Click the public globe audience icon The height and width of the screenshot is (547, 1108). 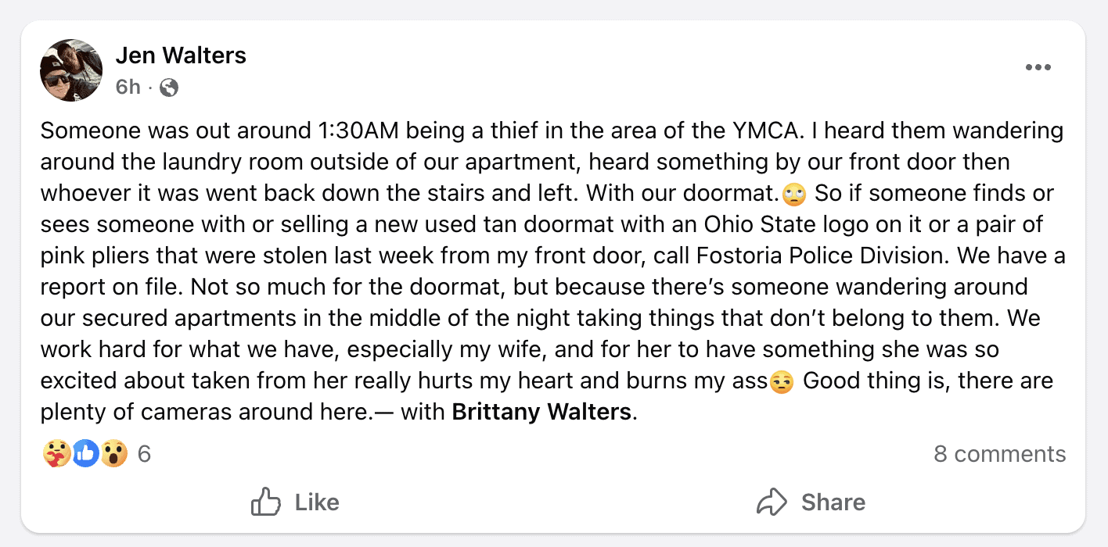[x=169, y=88]
